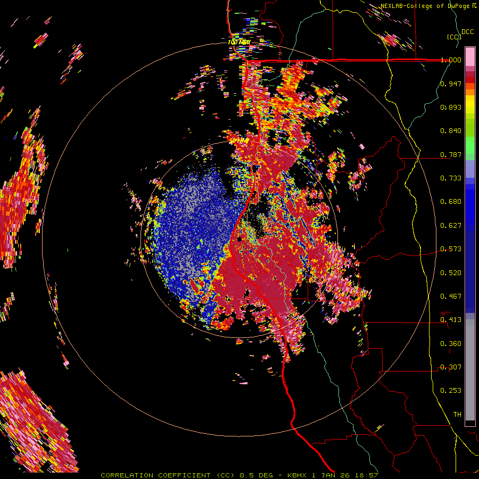Pick the light pink top segment of color bar
The image size is (479, 479).
click(x=470, y=56)
